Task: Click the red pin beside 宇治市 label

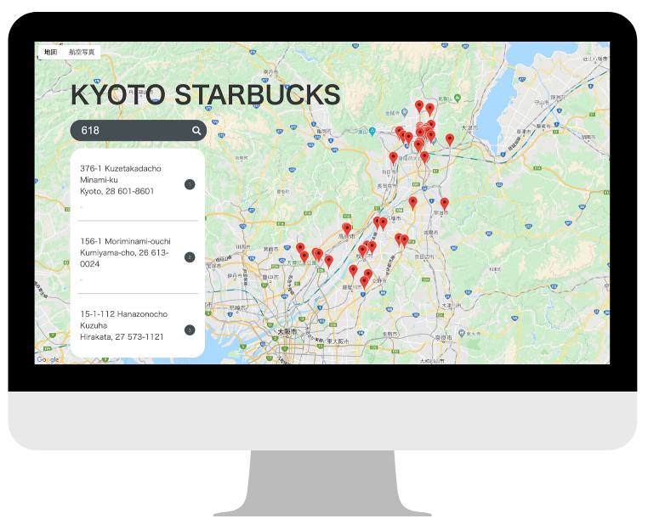Action: (x=444, y=204)
